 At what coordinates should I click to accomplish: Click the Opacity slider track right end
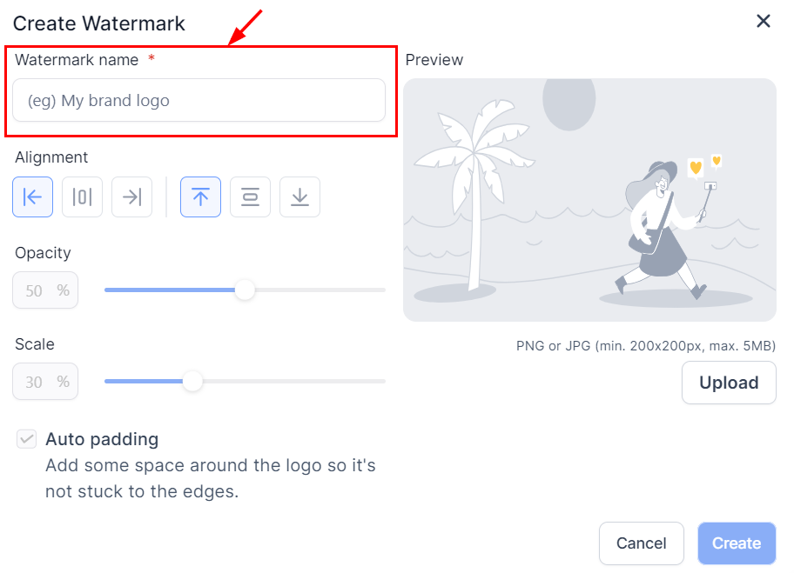[380, 290]
